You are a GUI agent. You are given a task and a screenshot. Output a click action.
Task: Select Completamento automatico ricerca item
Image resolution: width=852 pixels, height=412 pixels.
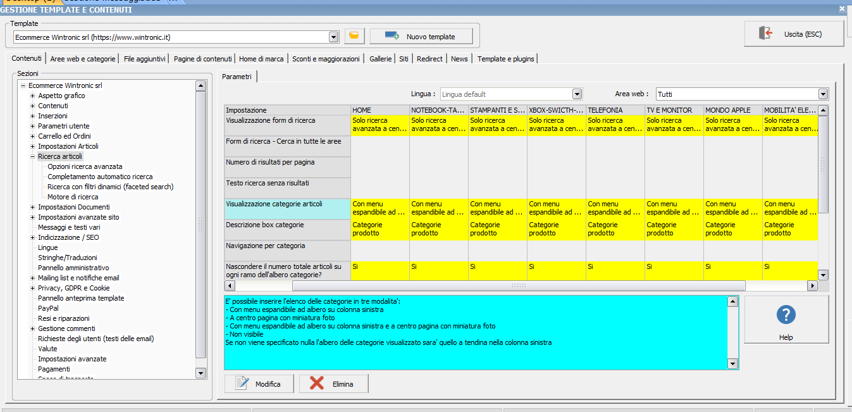pyautogui.click(x=100, y=177)
